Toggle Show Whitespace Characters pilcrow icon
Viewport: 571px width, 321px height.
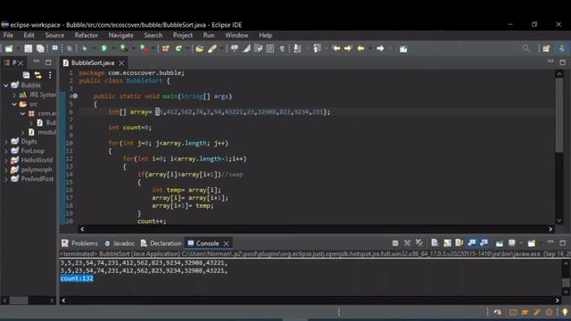282,49
